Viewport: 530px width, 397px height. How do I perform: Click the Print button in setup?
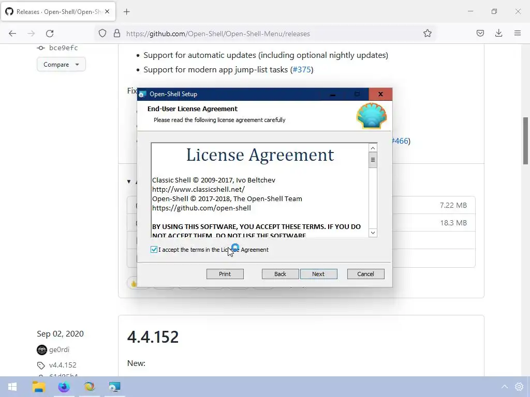(225, 274)
